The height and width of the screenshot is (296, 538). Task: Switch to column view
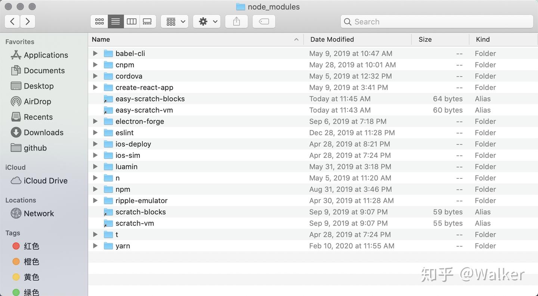(132, 22)
